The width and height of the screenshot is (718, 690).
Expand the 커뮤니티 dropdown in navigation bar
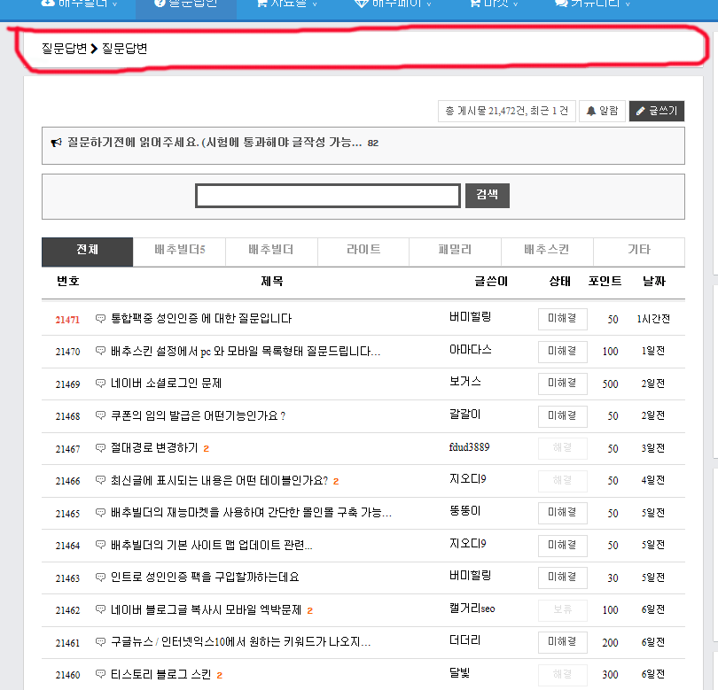(x=592, y=4)
